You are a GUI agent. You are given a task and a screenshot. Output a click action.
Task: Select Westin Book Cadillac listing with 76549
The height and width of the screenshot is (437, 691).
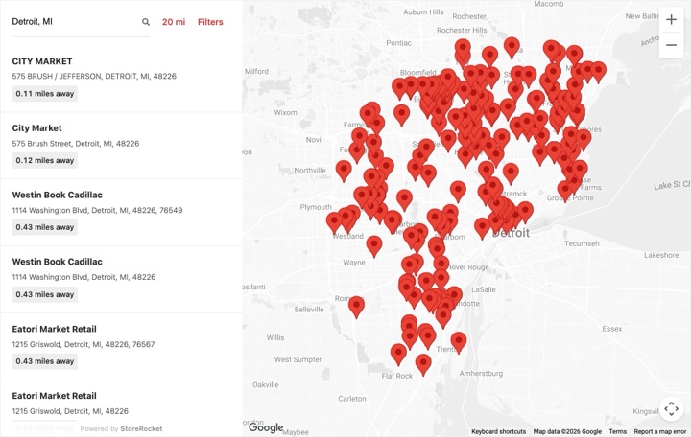(x=121, y=213)
